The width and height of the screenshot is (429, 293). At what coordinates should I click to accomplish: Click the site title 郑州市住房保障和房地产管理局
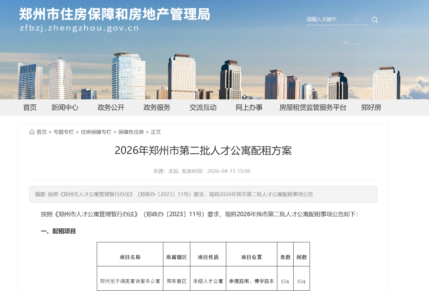point(115,14)
